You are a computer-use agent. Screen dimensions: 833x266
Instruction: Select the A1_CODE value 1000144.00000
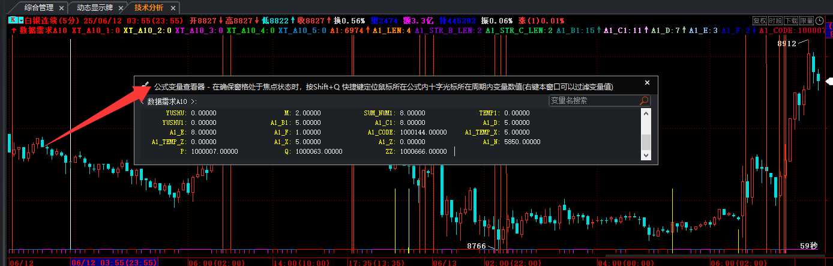[423, 132]
